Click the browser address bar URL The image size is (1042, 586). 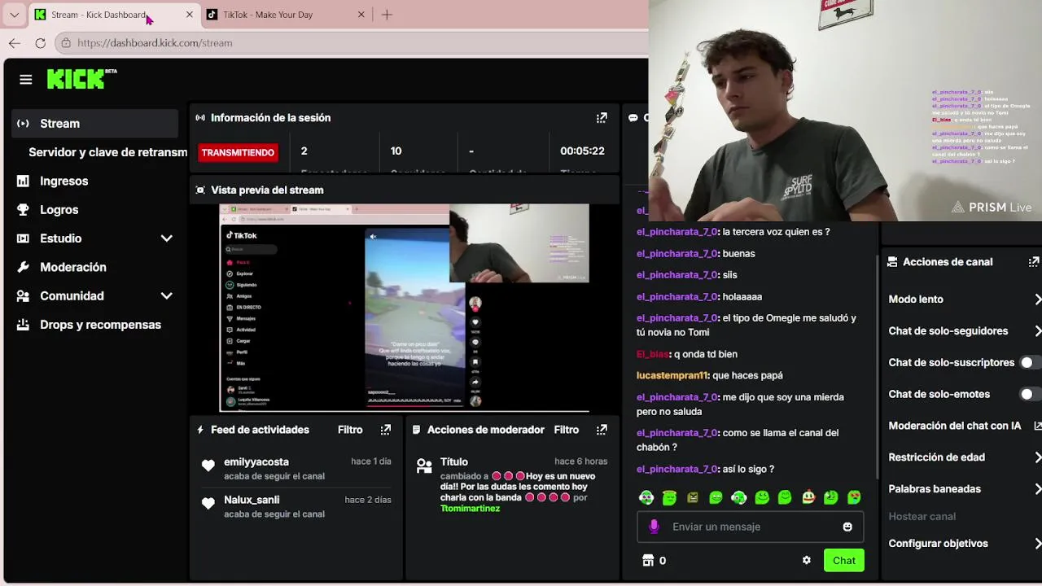click(x=155, y=43)
